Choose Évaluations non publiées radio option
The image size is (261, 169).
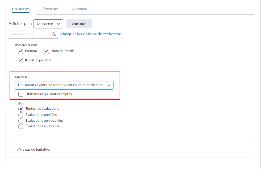pos(21,121)
